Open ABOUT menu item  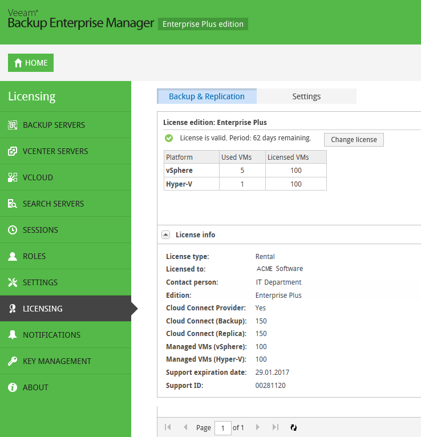click(x=66, y=387)
